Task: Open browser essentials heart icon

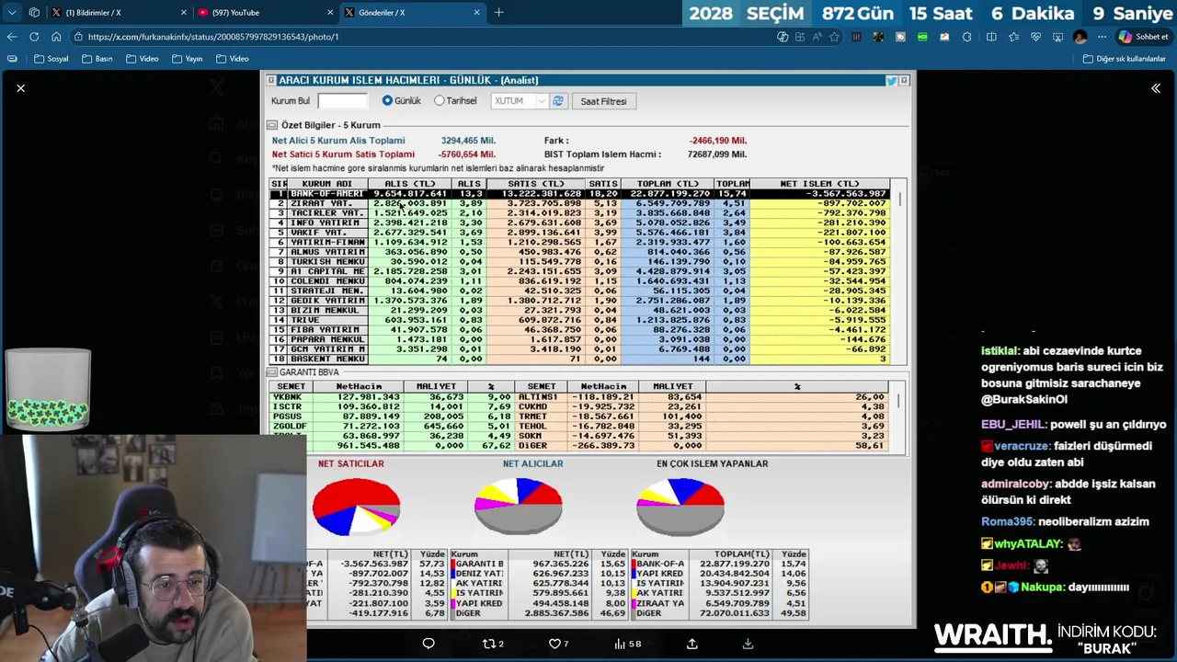Action: click(x=1035, y=37)
